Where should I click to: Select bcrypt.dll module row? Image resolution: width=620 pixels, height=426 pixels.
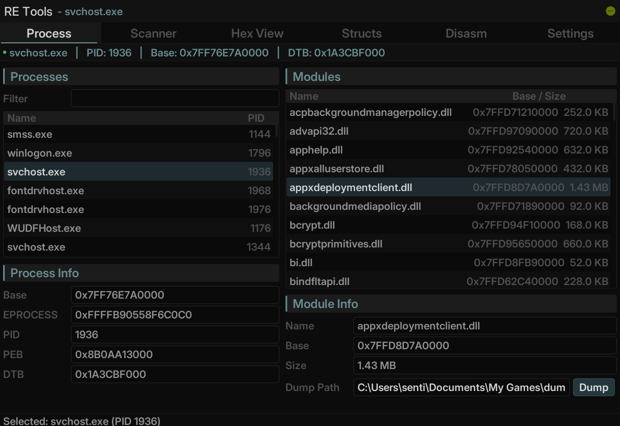(x=448, y=225)
